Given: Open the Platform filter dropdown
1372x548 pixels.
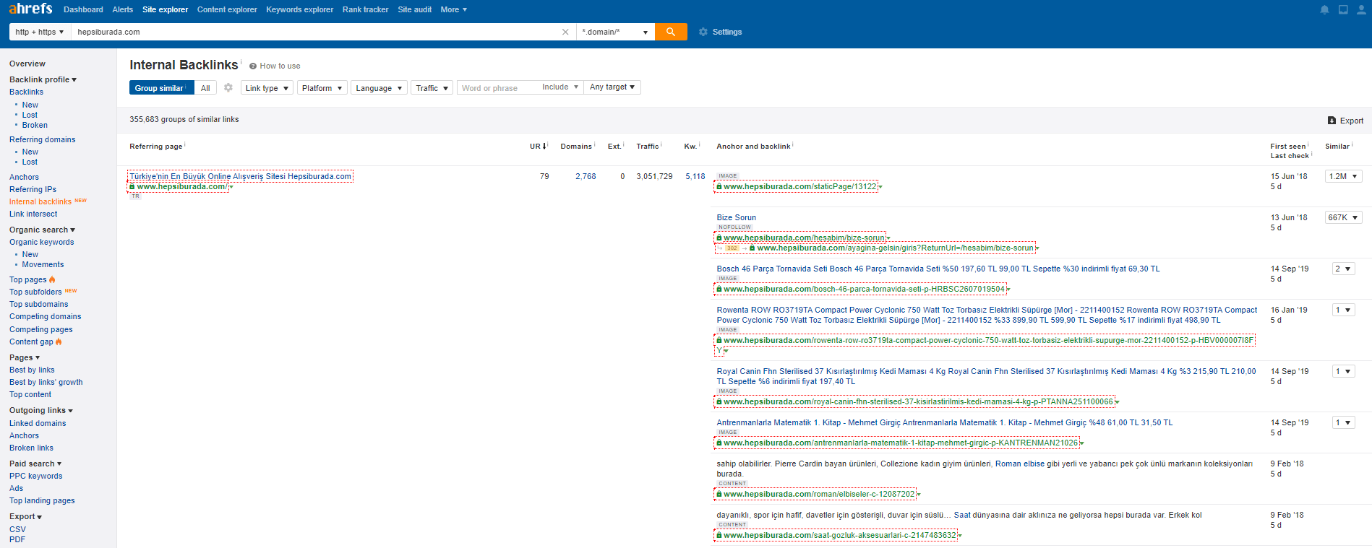Looking at the screenshot, I should pos(322,87).
